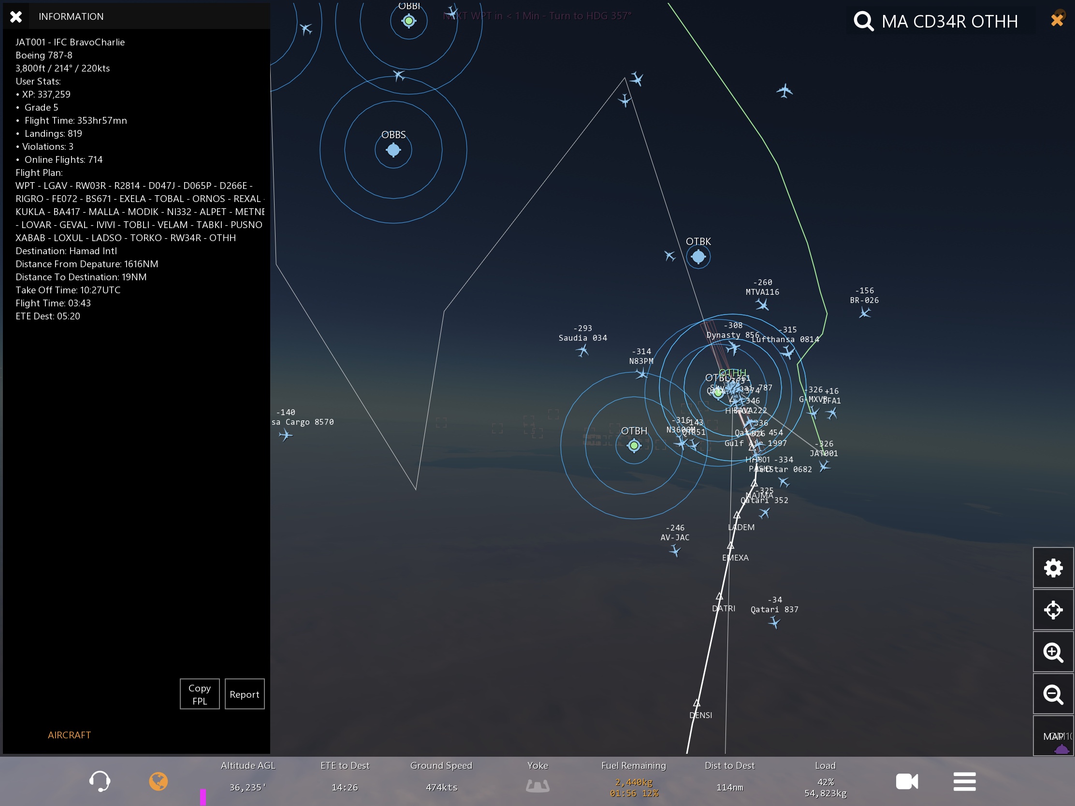The image size is (1075, 806).
Task: Click the MA CD34R OTHH search field
Action: pyautogui.click(x=949, y=21)
